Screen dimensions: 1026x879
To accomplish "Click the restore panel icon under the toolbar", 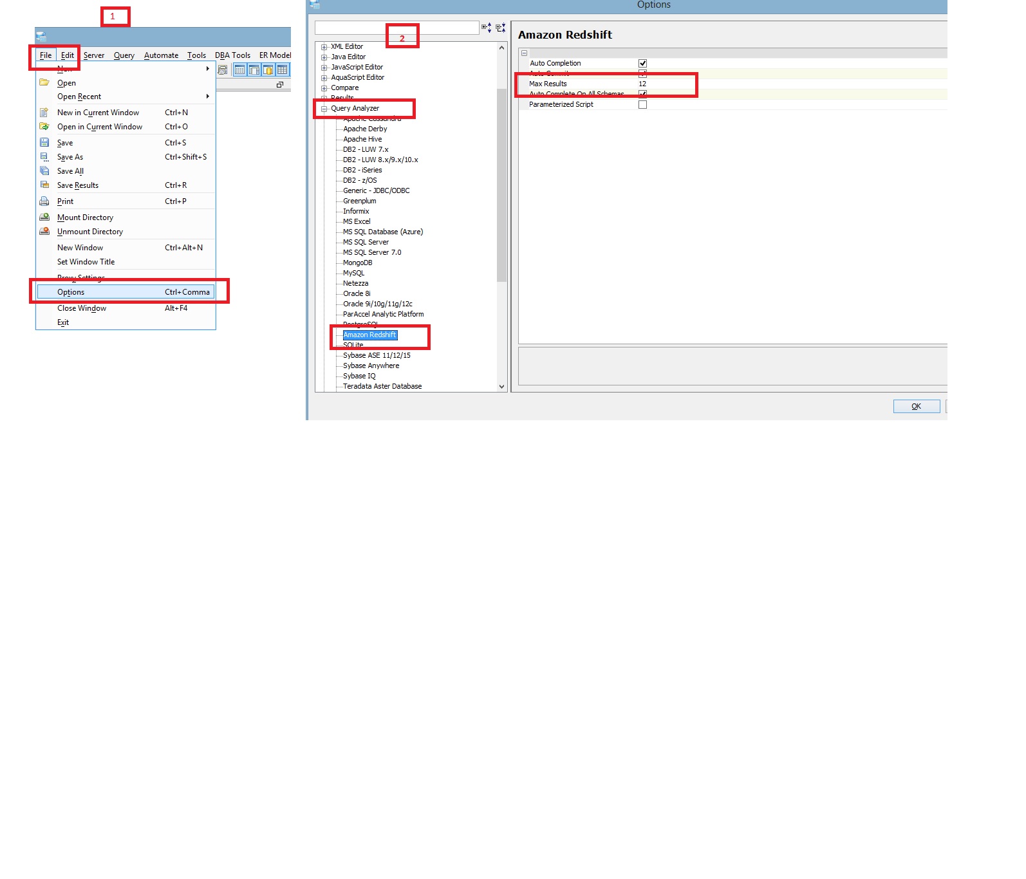I will click(x=280, y=85).
